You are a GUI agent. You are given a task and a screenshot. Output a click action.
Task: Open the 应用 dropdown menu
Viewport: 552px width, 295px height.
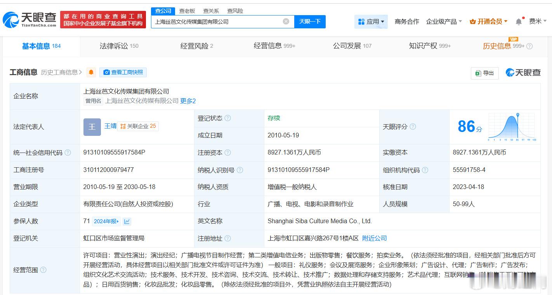(x=371, y=22)
